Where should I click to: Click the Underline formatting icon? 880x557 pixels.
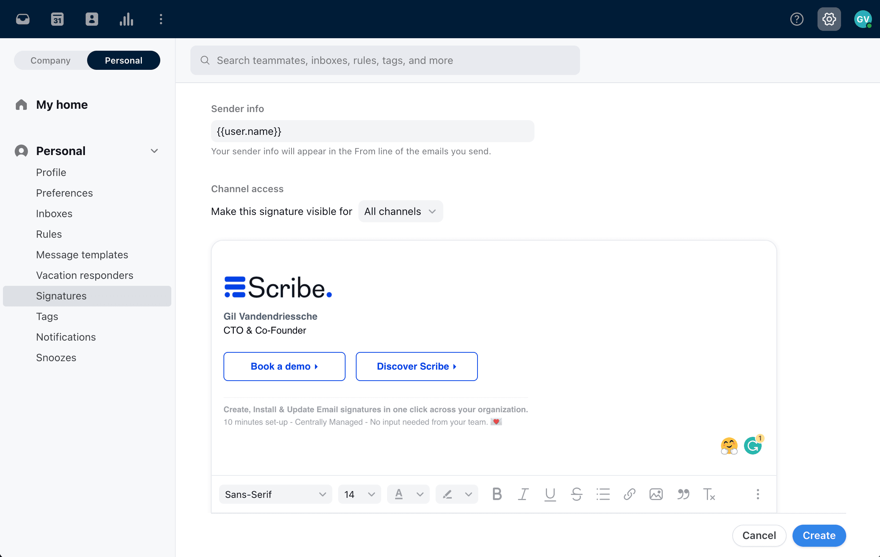click(x=550, y=493)
